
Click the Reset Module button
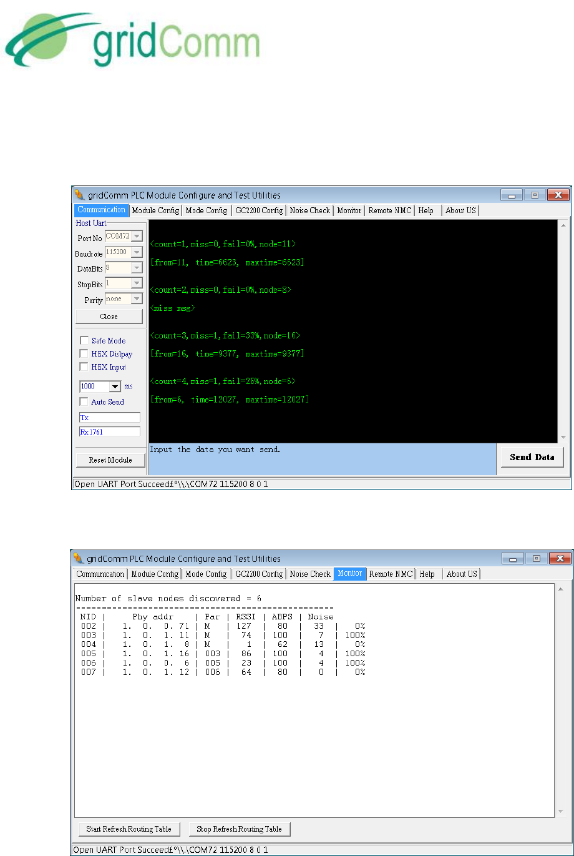(110, 460)
